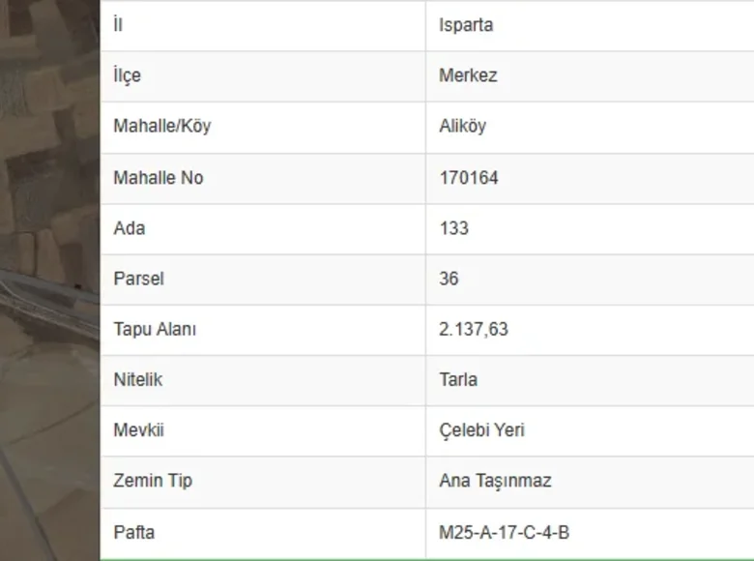Click the İlçe row label
The width and height of the screenshot is (754, 561).
127,75
